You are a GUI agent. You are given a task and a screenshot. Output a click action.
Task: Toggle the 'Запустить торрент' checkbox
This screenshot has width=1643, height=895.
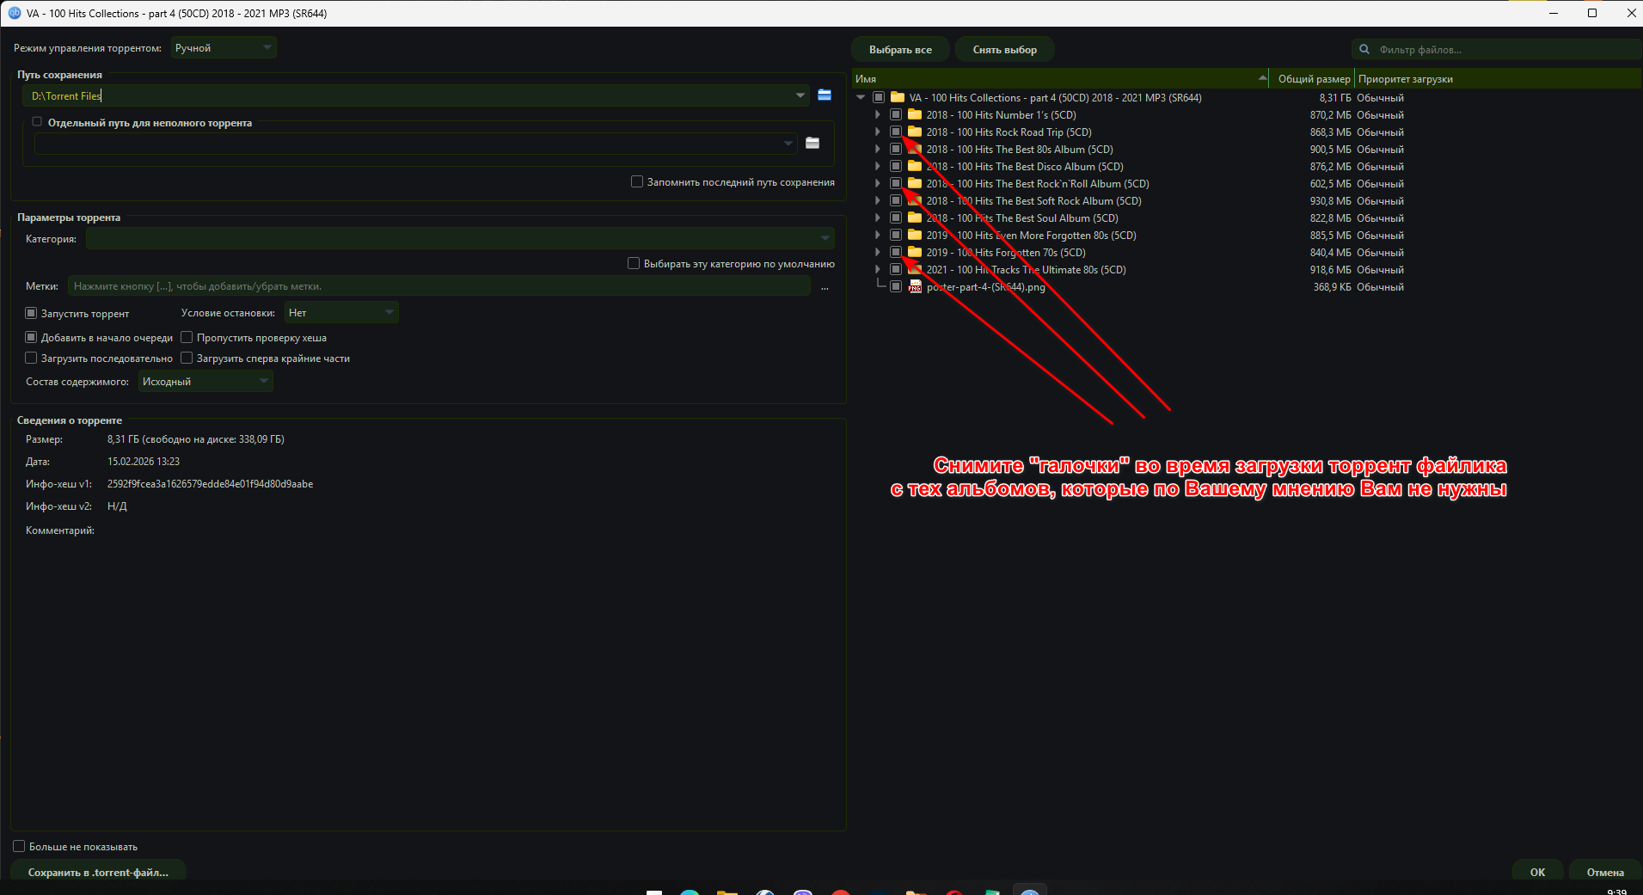tap(32, 314)
